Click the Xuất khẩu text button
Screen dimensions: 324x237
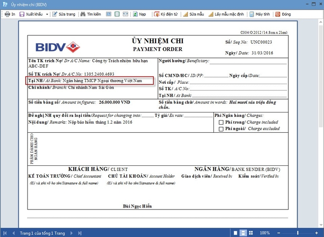pyautogui.click(x=34, y=14)
